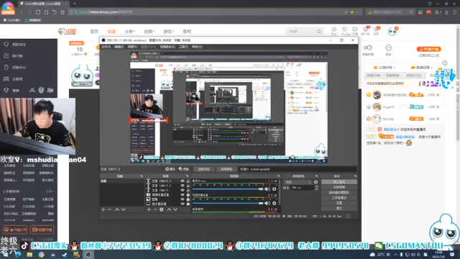
Task: Click the 开始录制 button in OBS controls
Action: pyautogui.click(x=339, y=187)
